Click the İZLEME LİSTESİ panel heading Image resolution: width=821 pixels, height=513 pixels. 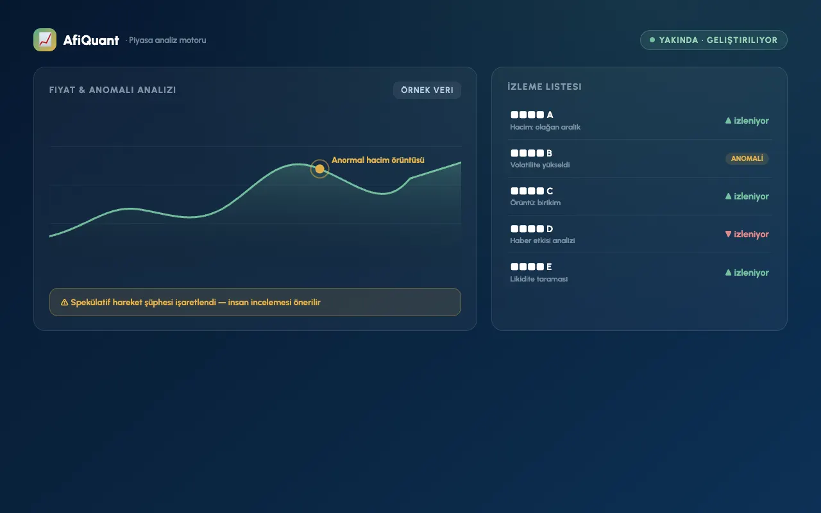(x=545, y=87)
